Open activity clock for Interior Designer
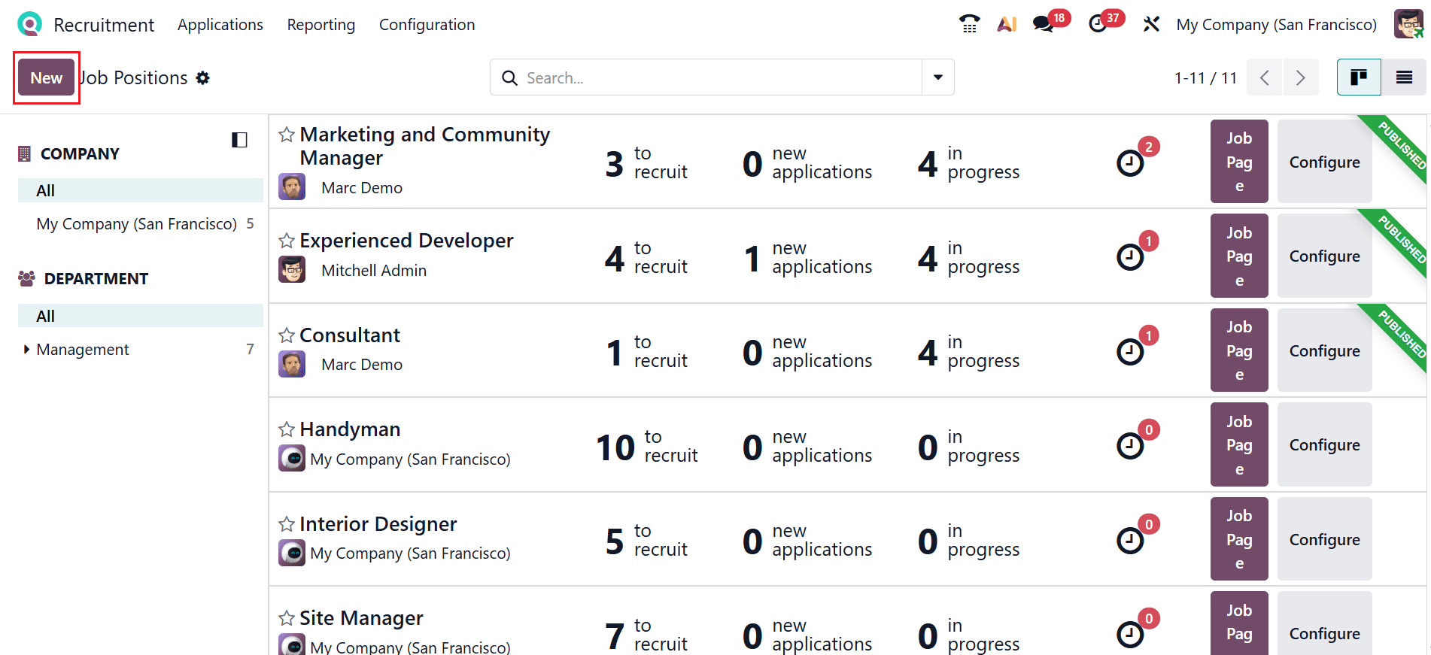The image size is (1431, 655). 1130,540
